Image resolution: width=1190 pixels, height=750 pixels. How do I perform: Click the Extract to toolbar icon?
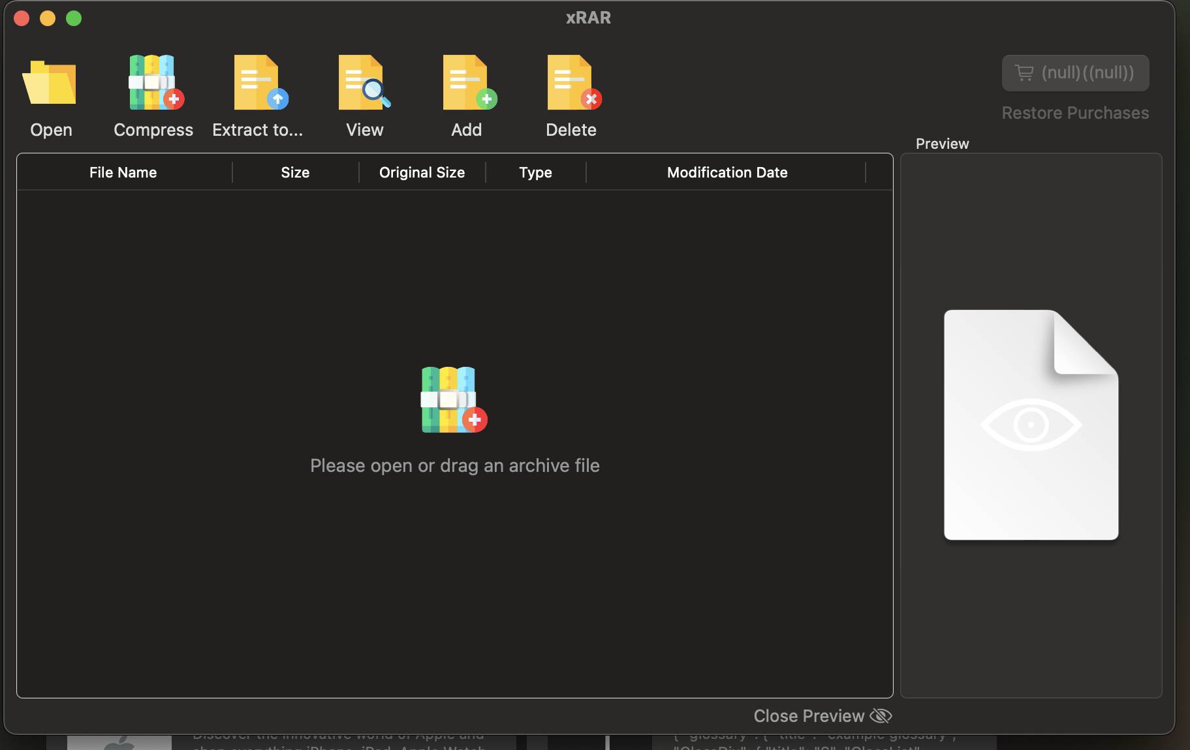[x=258, y=83]
